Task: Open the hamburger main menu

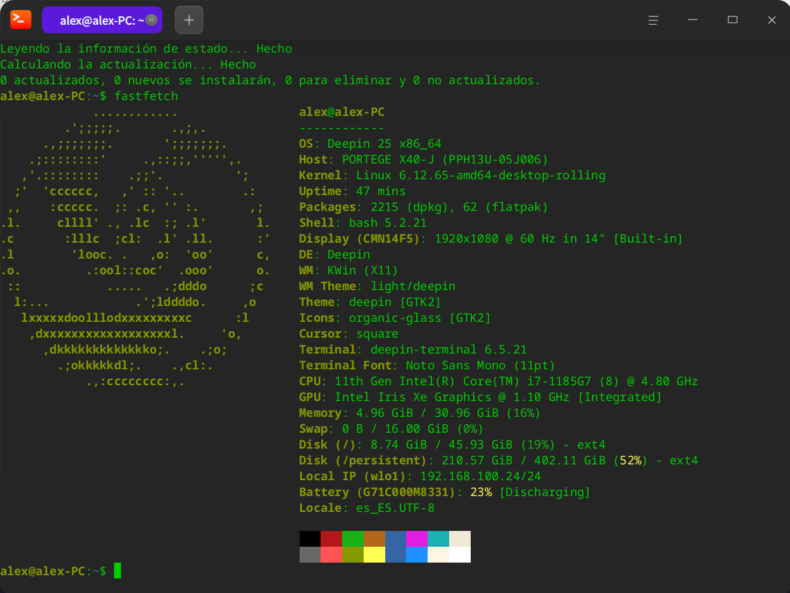Action: 653,20
